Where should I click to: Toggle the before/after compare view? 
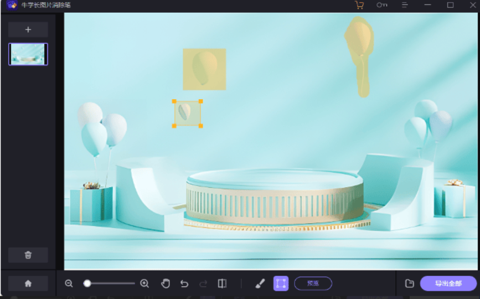[x=222, y=283]
